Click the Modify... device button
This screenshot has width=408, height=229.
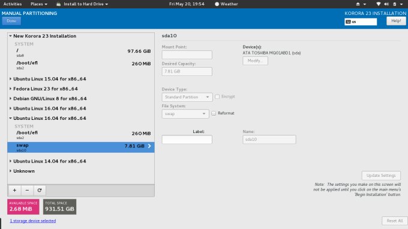tap(255, 61)
